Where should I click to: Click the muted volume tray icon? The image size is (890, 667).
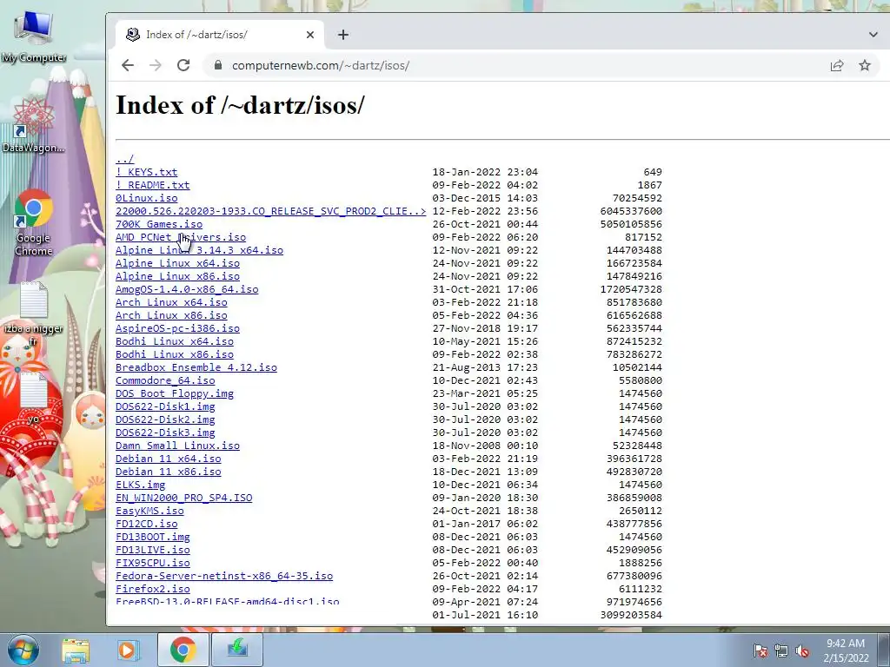pyautogui.click(x=802, y=651)
